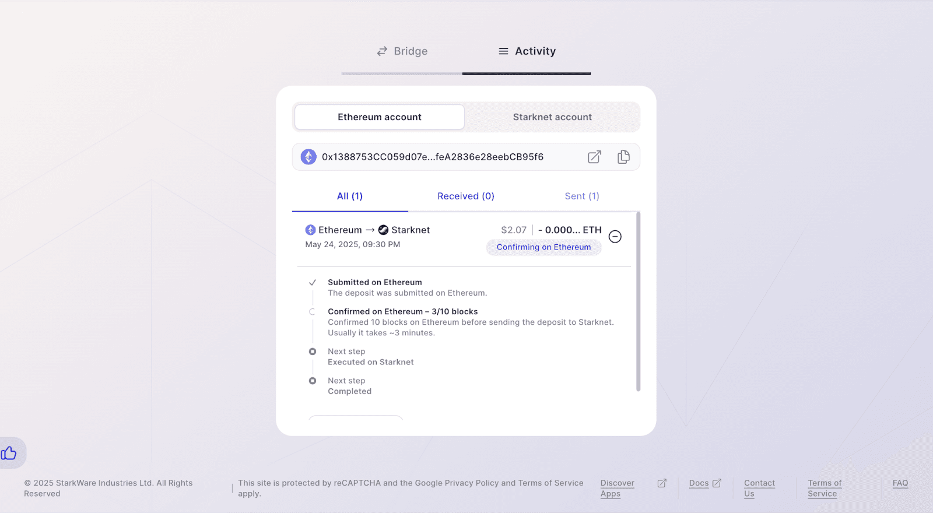Show the All (1) transactions tab
Image resolution: width=933 pixels, height=513 pixels.
(350, 196)
